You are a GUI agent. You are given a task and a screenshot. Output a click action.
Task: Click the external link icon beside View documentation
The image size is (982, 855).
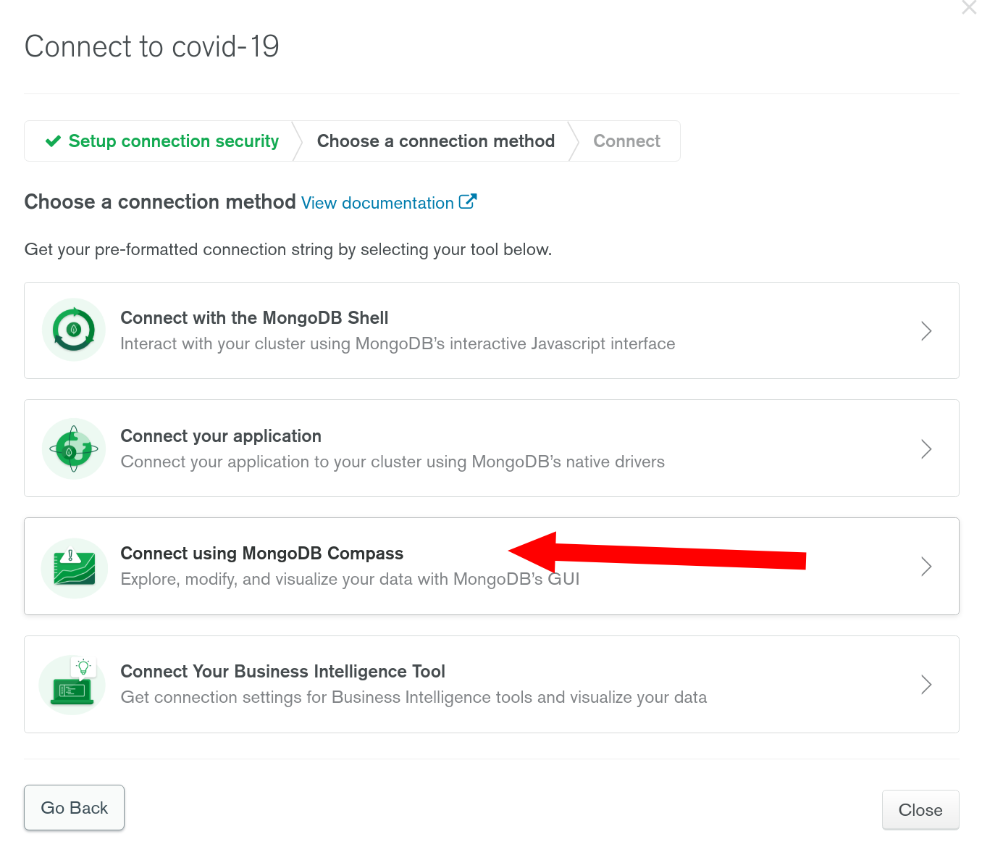click(468, 201)
